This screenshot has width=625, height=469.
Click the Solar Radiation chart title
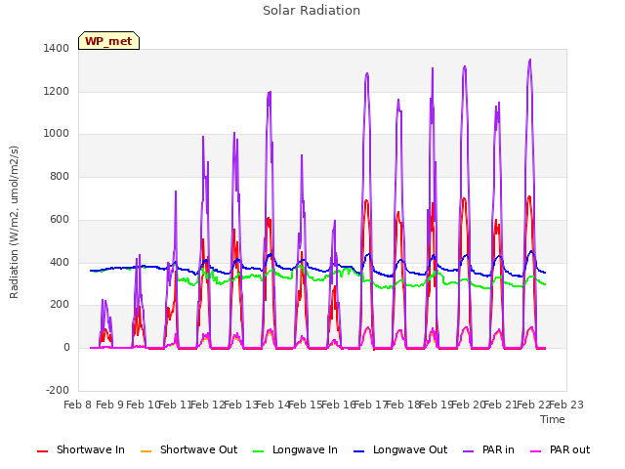point(312,11)
